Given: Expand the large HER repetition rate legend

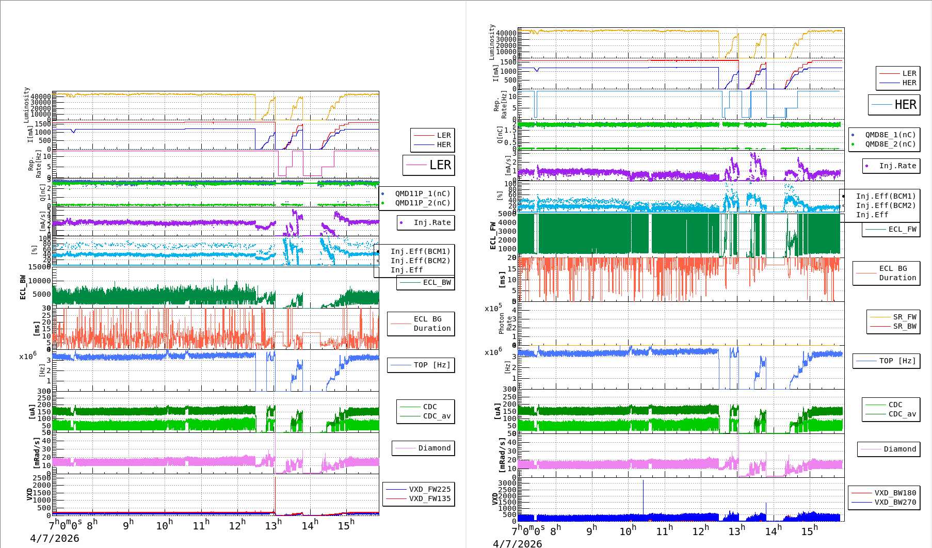Looking at the screenshot, I should (894, 105).
